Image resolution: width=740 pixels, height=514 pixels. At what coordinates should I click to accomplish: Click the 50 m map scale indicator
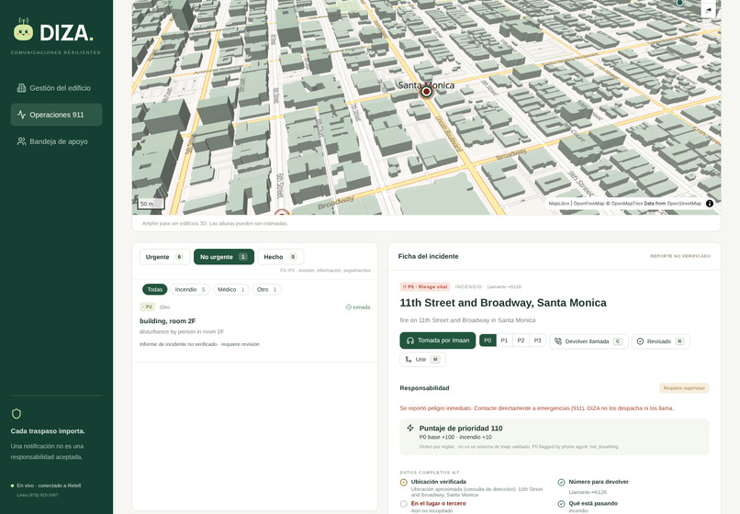coord(151,204)
